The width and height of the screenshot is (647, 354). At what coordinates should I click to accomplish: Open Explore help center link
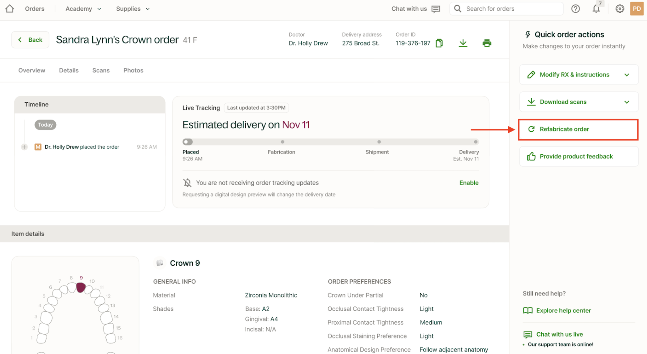pyautogui.click(x=563, y=311)
